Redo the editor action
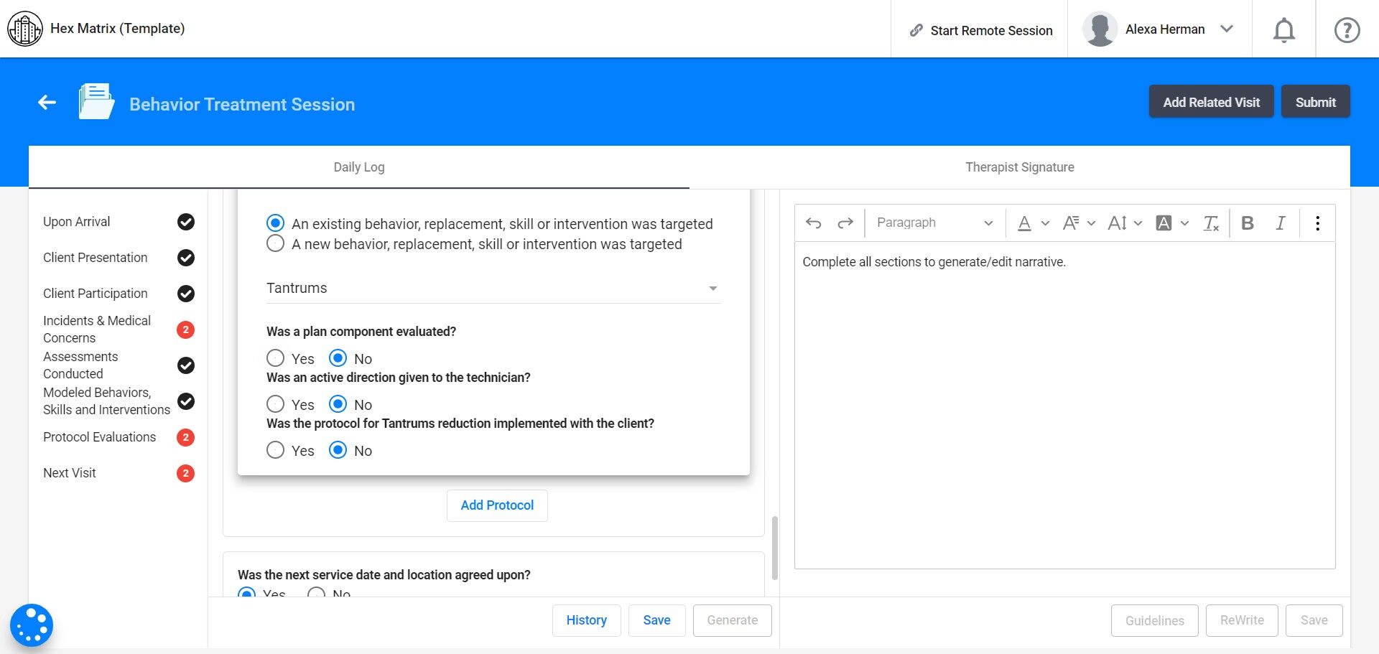The width and height of the screenshot is (1379, 654). pyautogui.click(x=845, y=223)
